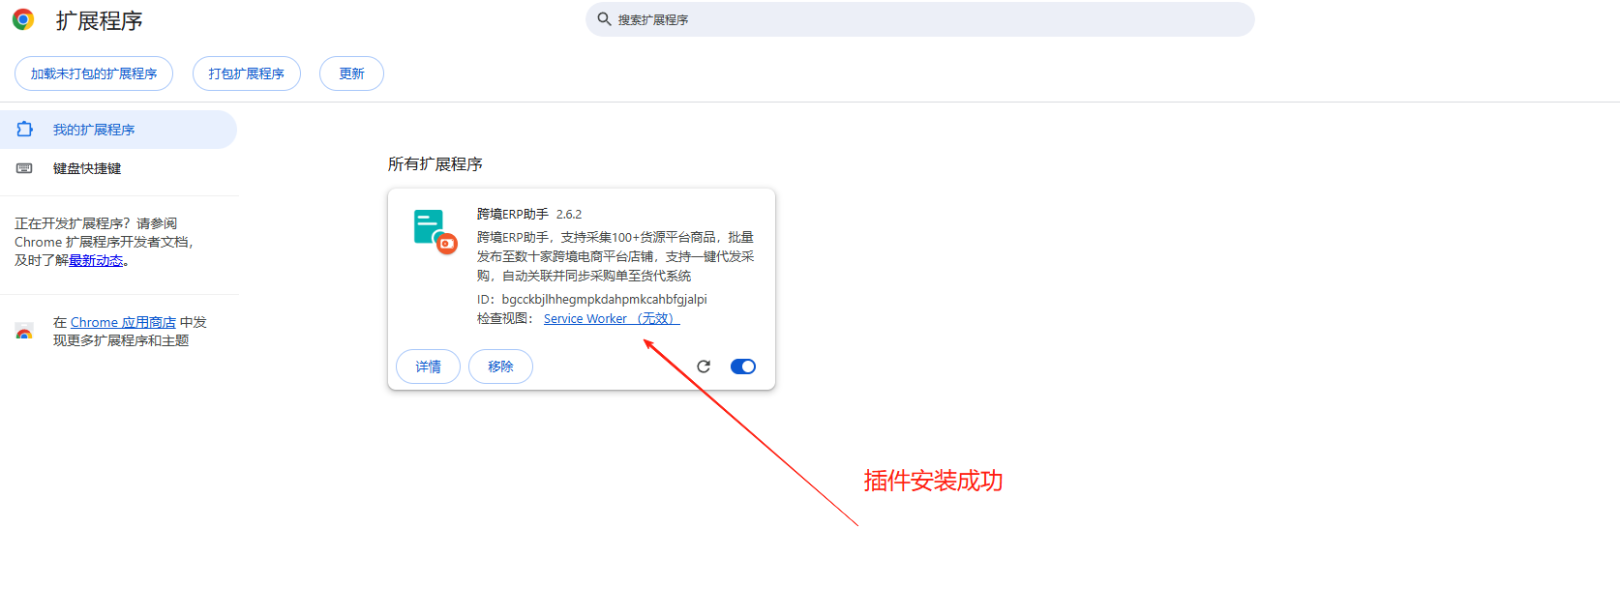Reload the 跨境ERP助手 extension

pyautogui.click(x=704, y=367)
